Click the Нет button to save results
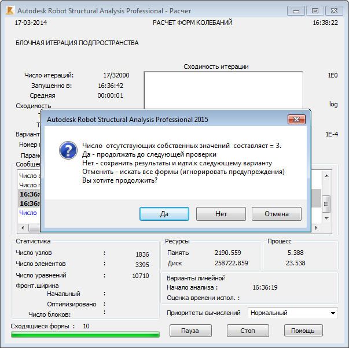The image size is (349, 348). (221, 214)
